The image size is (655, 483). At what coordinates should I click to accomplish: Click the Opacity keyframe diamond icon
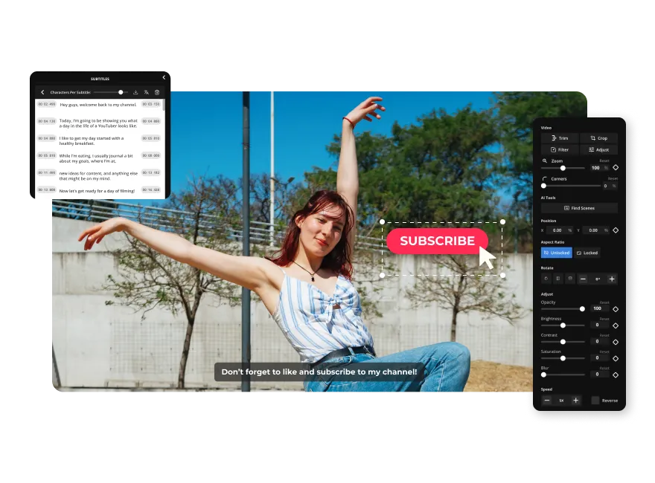point(616,308)
